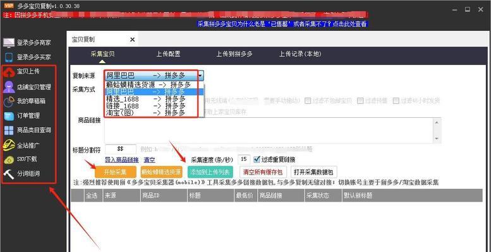Click the 清空 link
This screenshot has width=491, height=252.
[149, 160]
